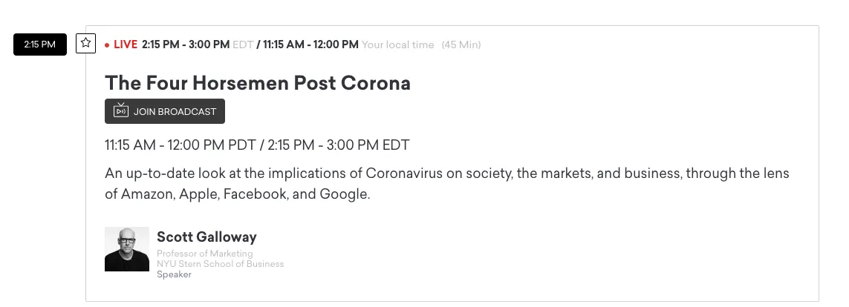Click the grey EDT timezone label in header
Image resolution: width=849 pixels, height=307 pixels.
tap(243, 44)
